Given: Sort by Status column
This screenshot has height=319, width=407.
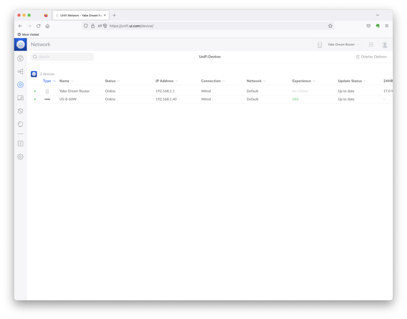Looking at the screenshot, I should pos(112,81).
